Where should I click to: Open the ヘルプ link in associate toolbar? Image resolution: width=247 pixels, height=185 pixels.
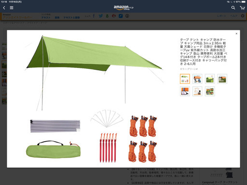[x=233, y=16]
